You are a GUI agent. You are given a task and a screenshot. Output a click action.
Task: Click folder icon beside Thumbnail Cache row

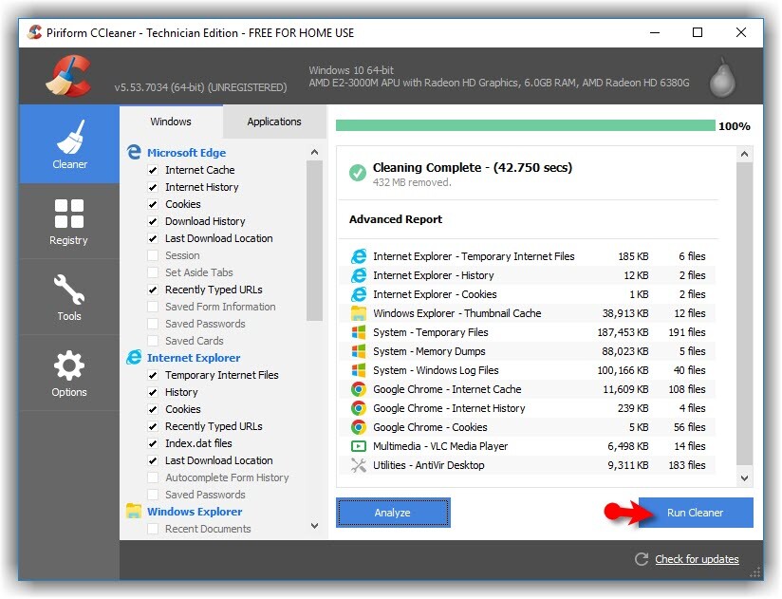[x=359, y=313]
